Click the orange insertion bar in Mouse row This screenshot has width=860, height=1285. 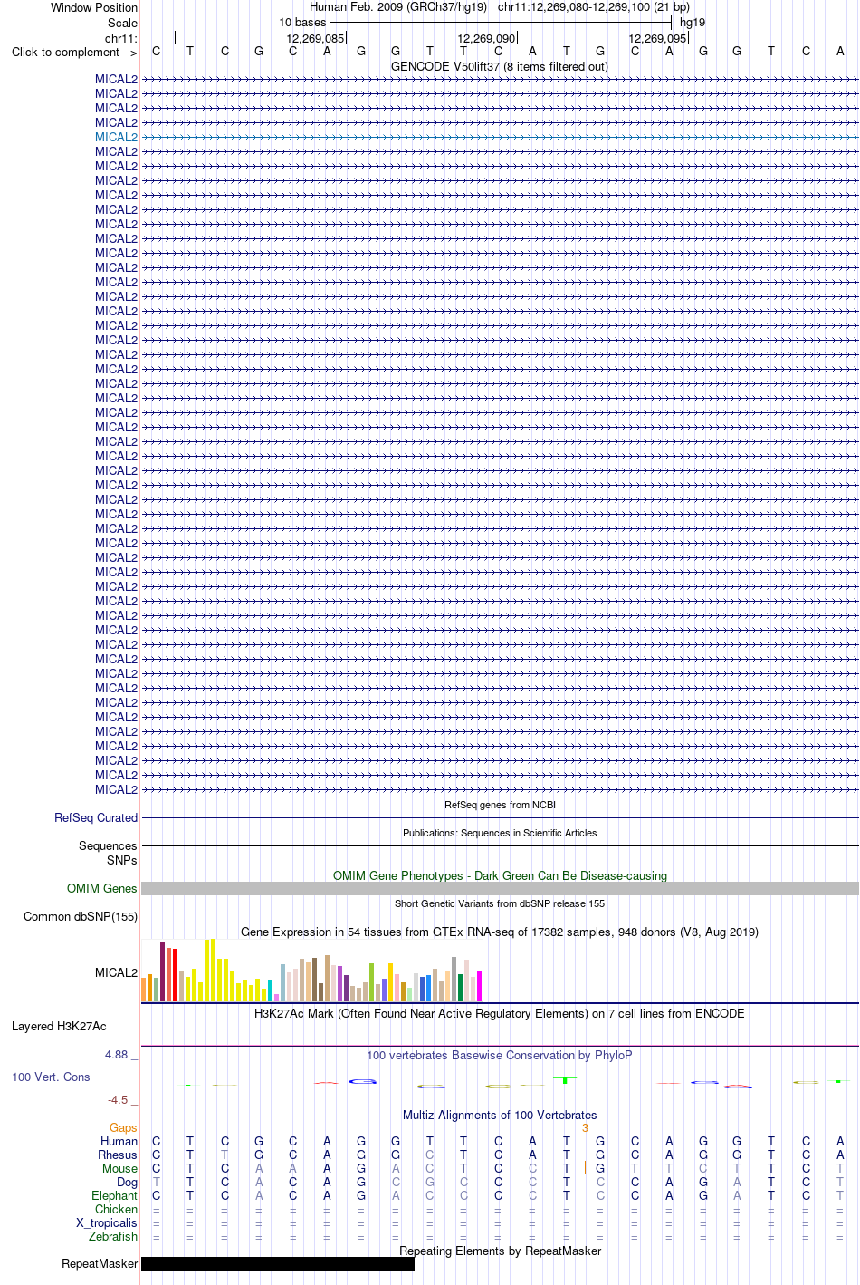point(586,1168)
